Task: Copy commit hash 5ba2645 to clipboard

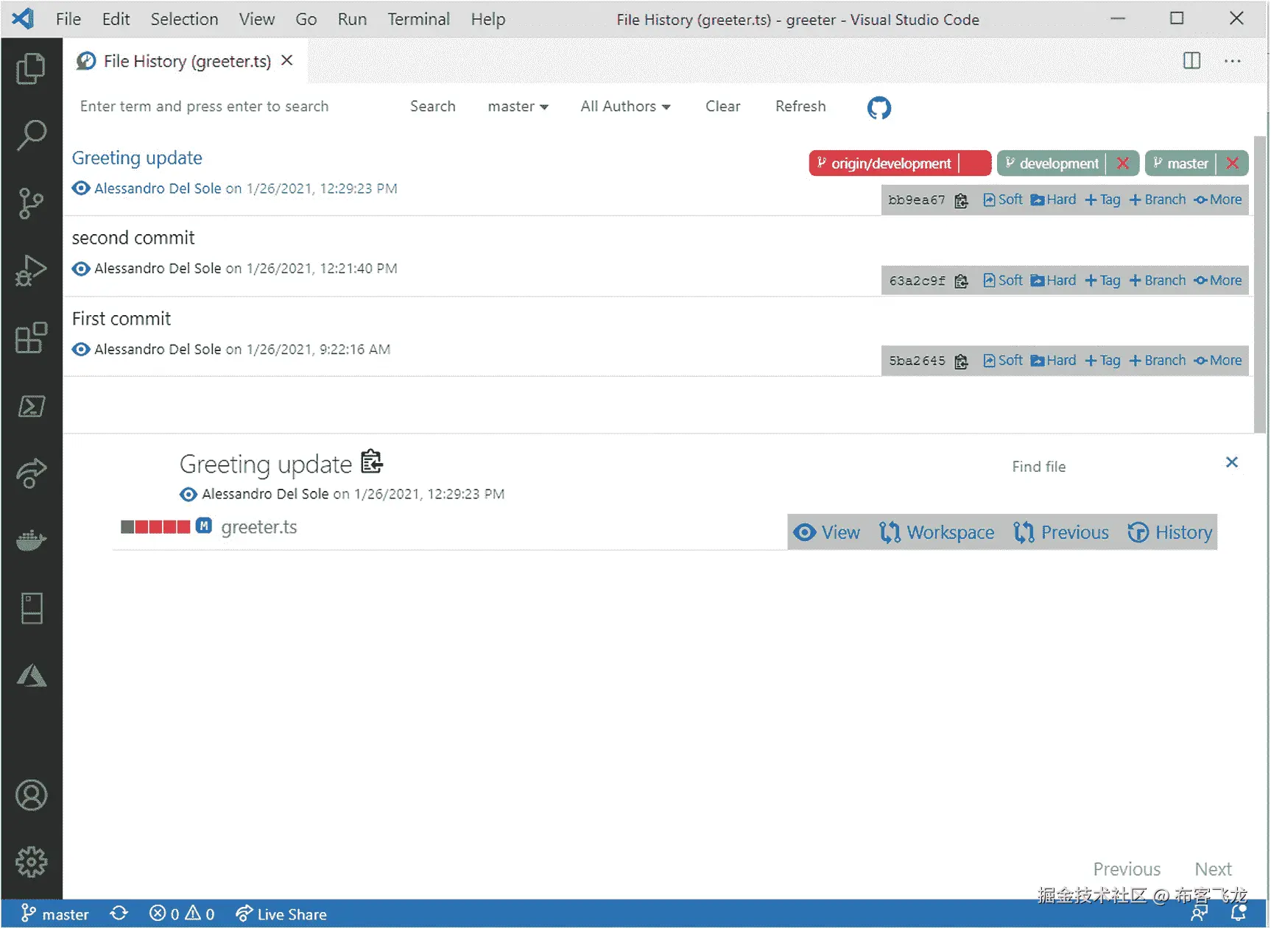Action: (x=961, y=361)
